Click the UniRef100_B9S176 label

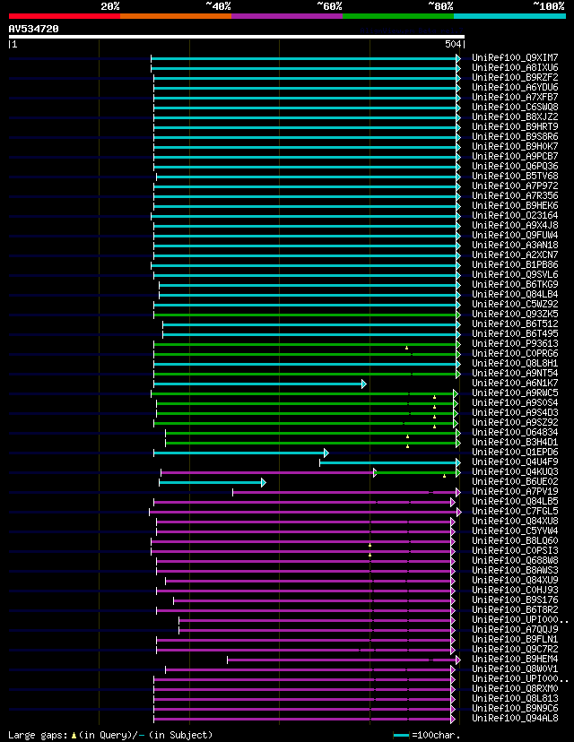515,600
